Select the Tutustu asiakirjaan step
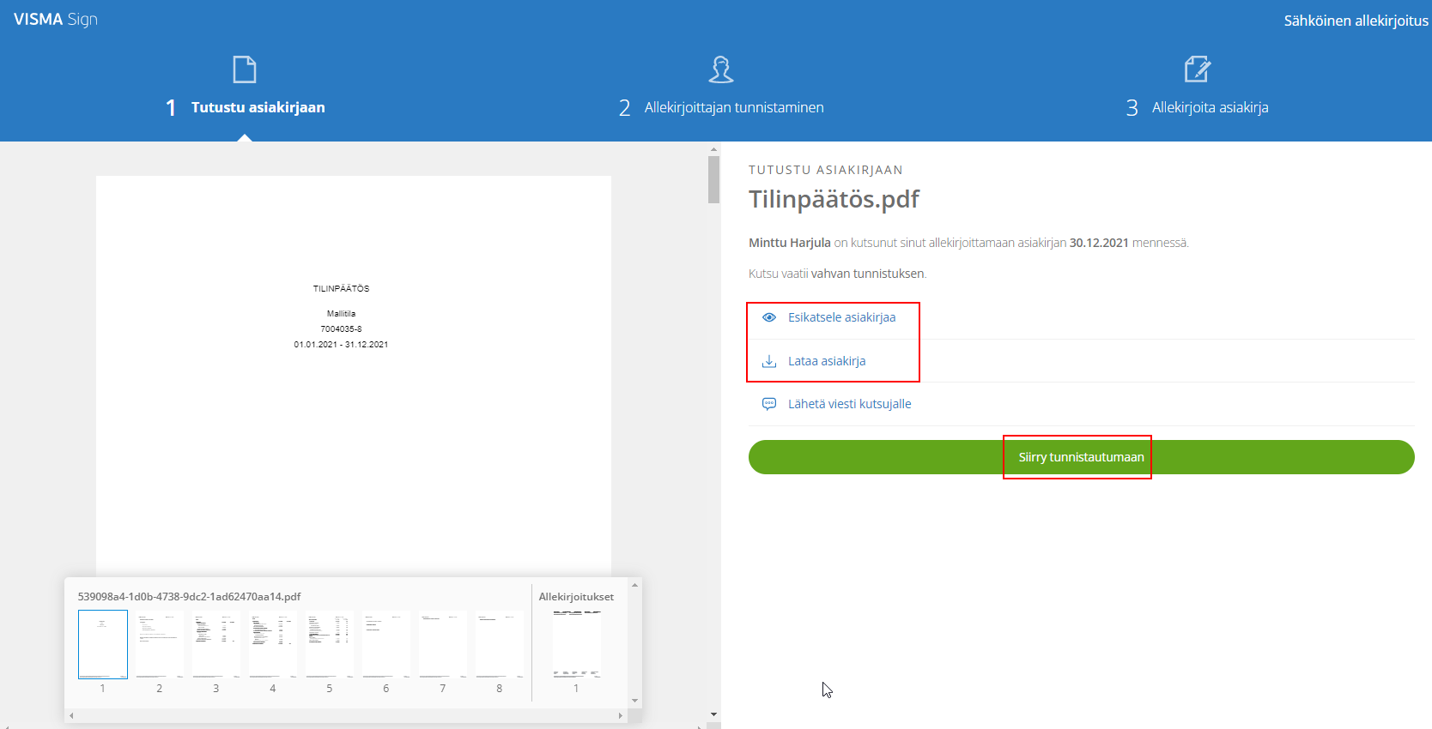Image resolution: width=1432 pixels, height=729 pixels. click(258, 107)
